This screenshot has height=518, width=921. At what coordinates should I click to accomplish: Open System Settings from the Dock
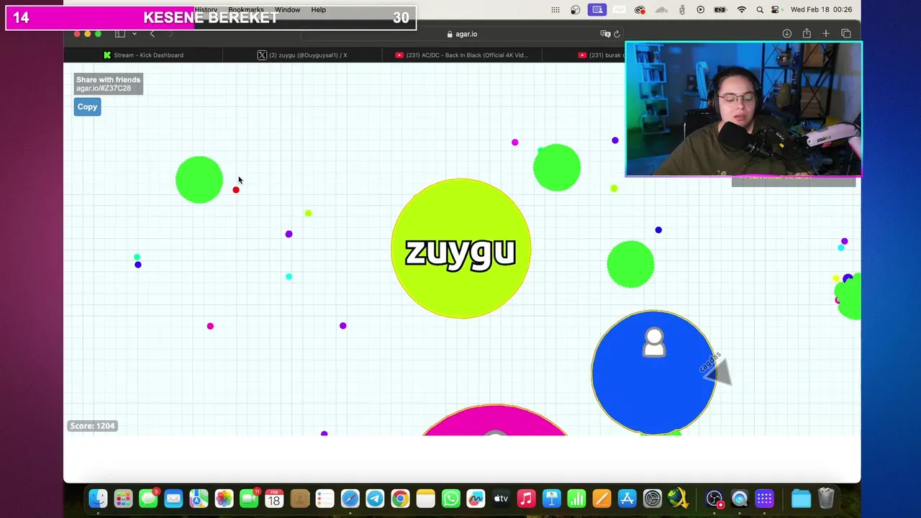coord(652,498)
